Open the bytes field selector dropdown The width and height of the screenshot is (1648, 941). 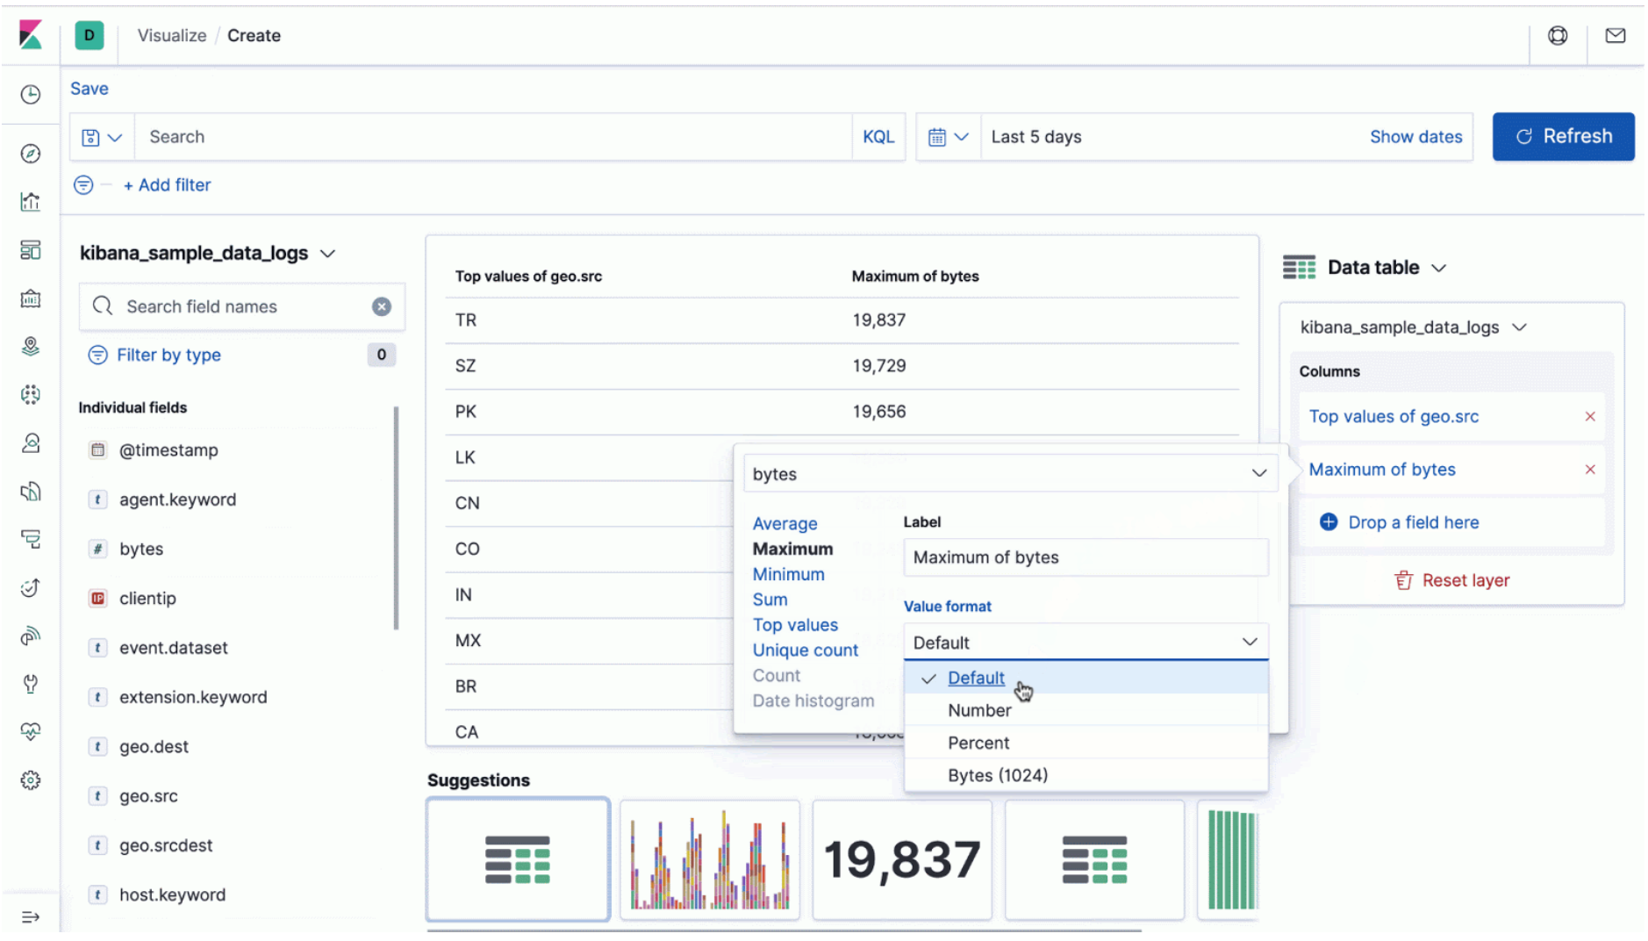pyautogui.click(x=1009, y=474)
